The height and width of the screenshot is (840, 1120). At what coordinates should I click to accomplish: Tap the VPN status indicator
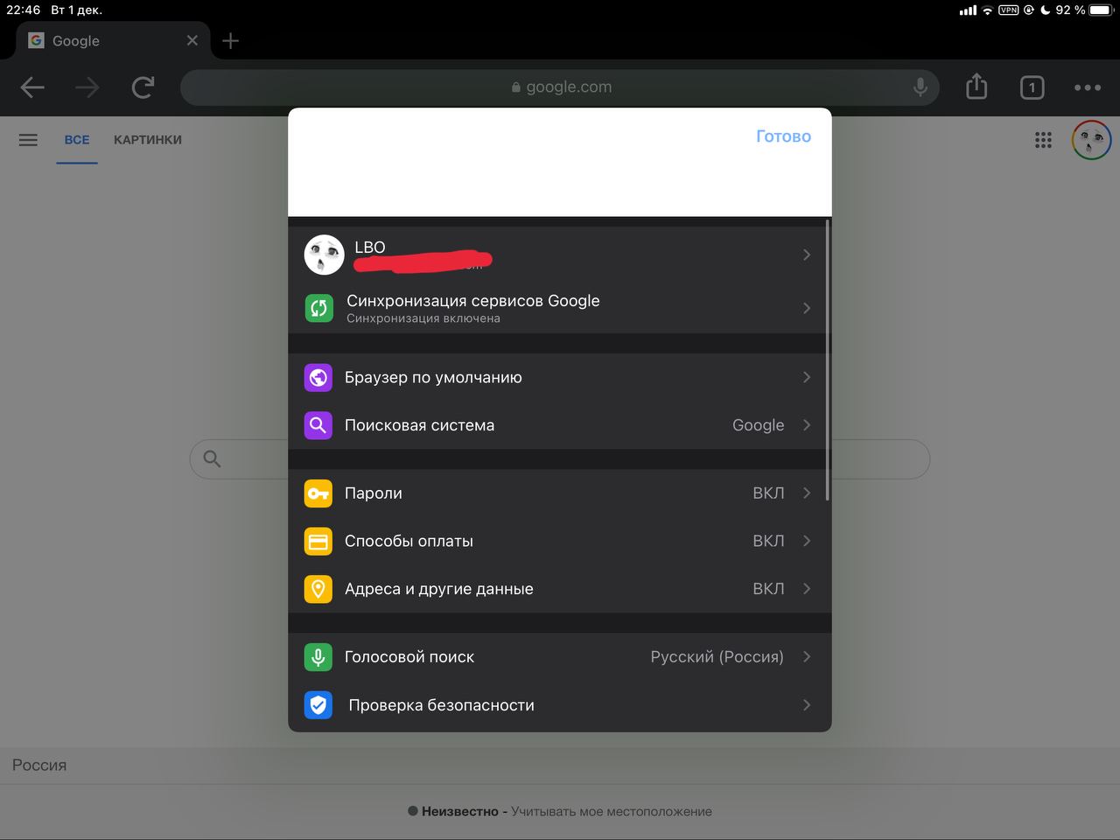pyautogui.click(x=1009, y=10)
